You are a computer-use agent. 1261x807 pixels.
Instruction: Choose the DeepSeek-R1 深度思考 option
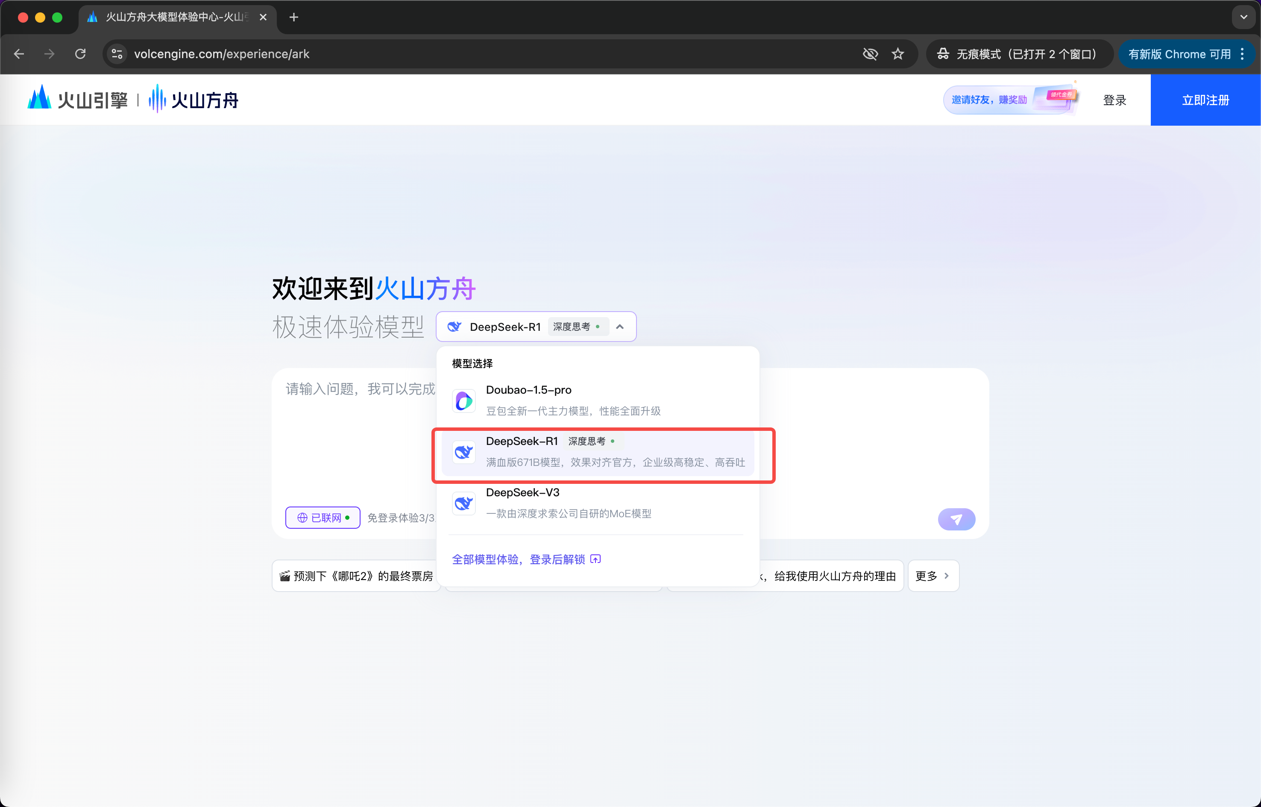(597, 451)
